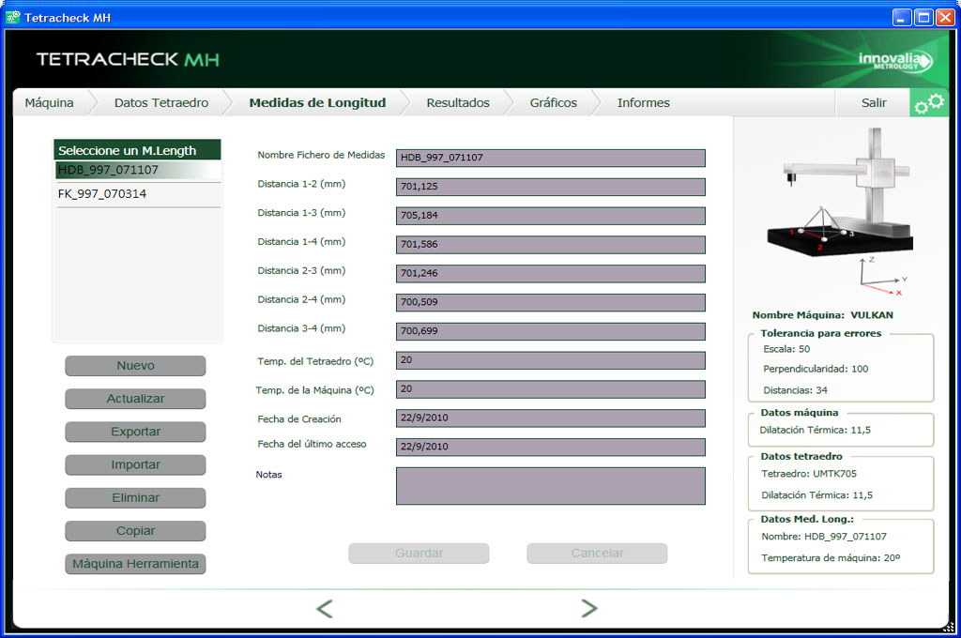Open the Datos Tetraedro tab
Image resolution: width=961 pixels, height=638 pixels.
click(161, 103)
